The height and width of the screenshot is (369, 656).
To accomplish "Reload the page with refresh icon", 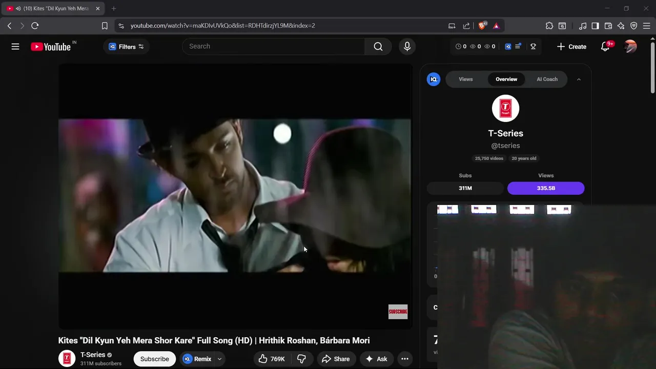I will (35, 26).
